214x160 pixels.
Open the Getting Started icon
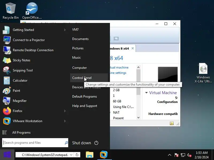click(6, 30)
